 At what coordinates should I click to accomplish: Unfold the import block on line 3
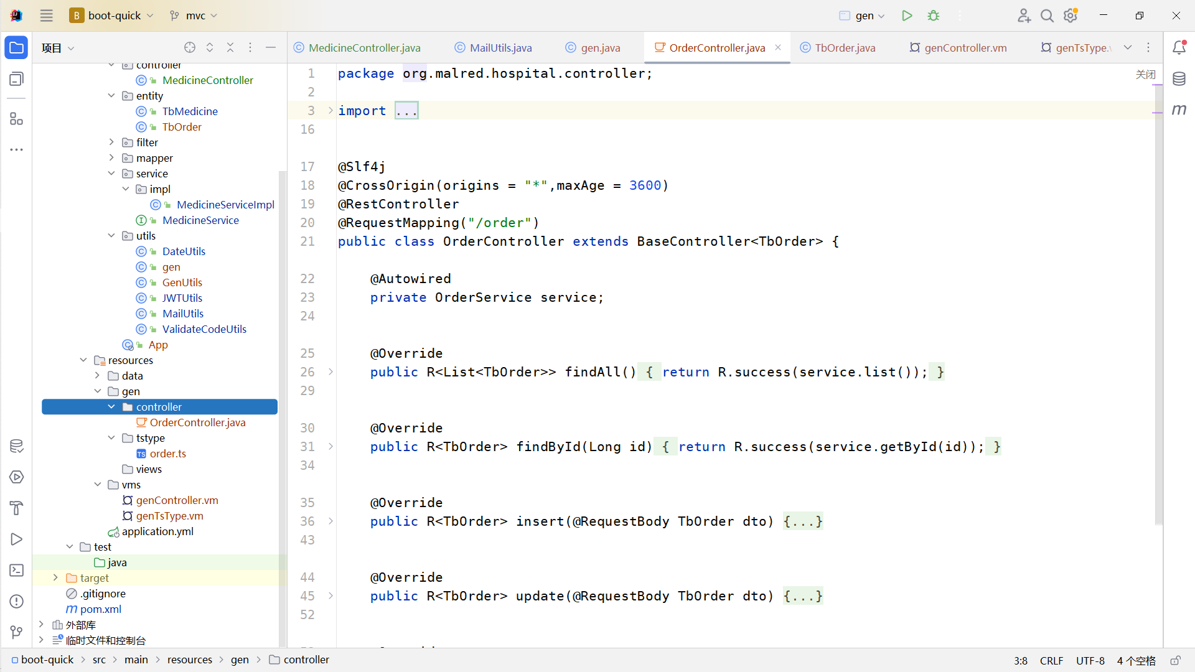click(x=330, y=110)
